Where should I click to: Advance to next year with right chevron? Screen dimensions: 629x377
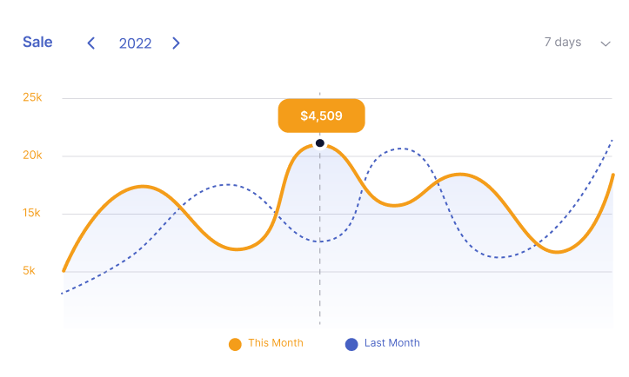point(176,43)
